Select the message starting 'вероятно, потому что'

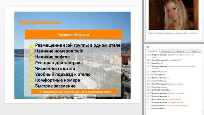pos(171,67)
